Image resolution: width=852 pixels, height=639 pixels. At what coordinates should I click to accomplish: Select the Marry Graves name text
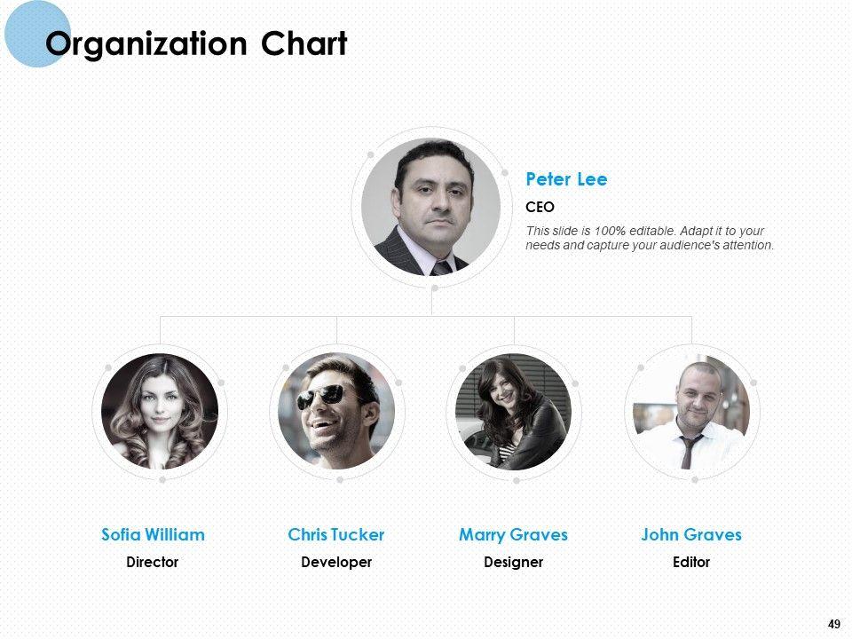[513, 534]
